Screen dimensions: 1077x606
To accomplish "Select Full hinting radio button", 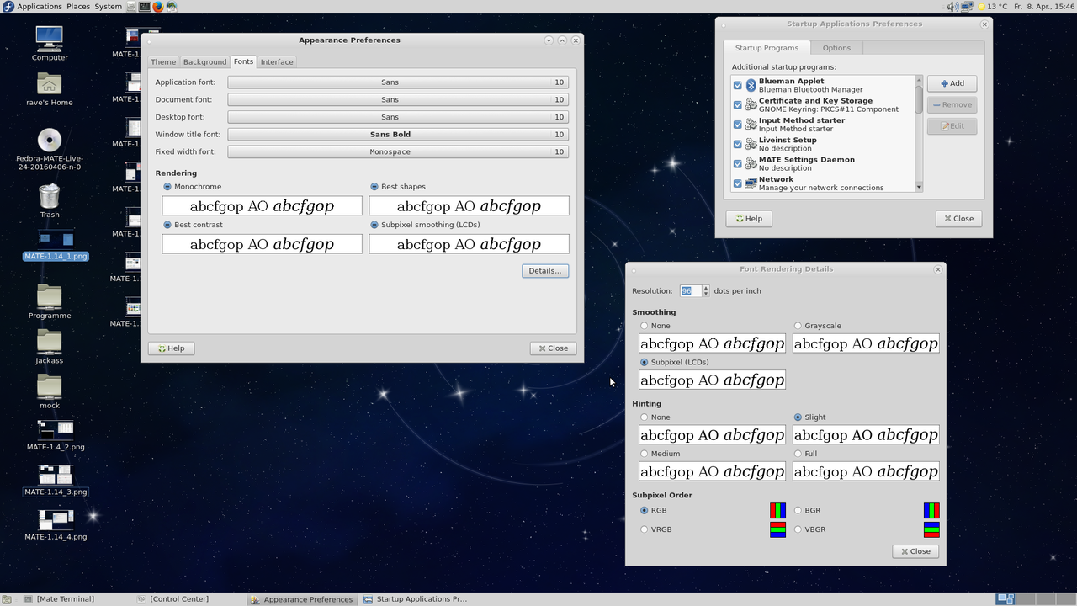I will tap(798, 454).
